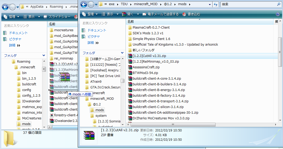Select forestry-client file in rear window
The image size is (283, 149).
pyautogui.click(x=64, y=115)
